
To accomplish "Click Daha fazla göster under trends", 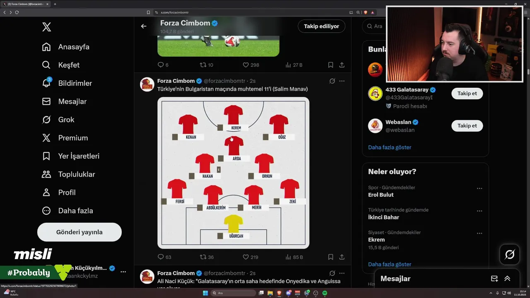I will [x=390, y=264].
